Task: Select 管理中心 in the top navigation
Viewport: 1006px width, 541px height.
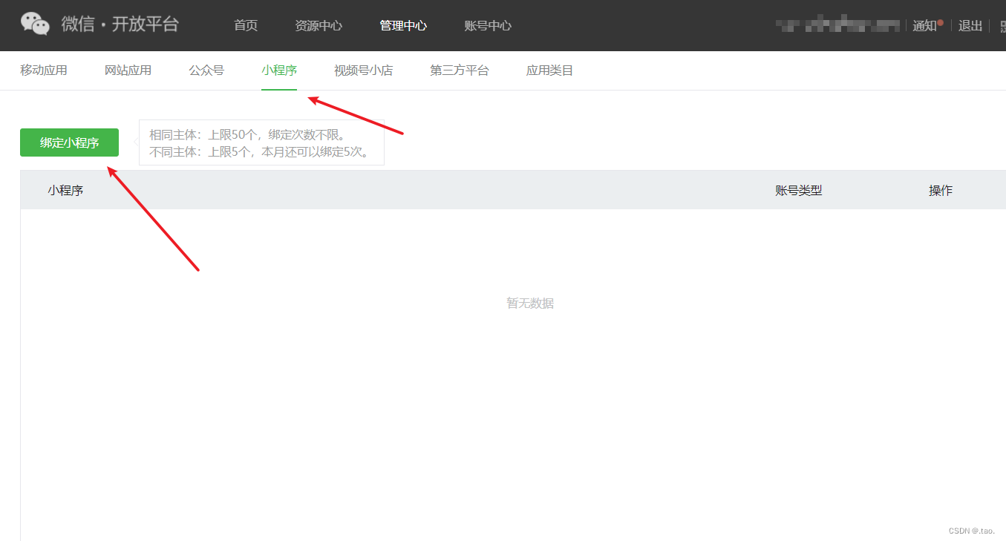Action: (x=403, y=25)
